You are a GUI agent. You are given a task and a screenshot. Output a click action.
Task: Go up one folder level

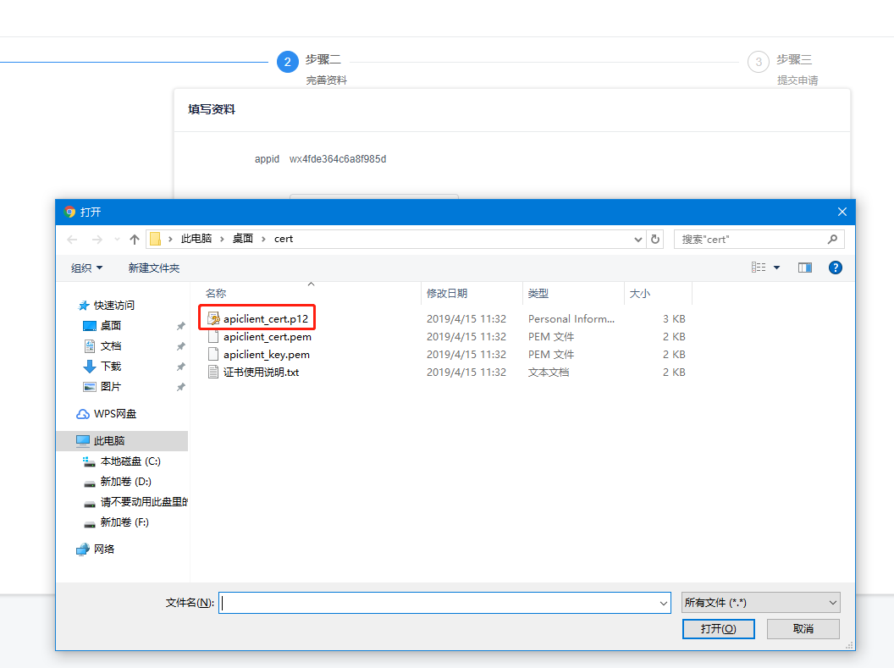tap(134, 240)
